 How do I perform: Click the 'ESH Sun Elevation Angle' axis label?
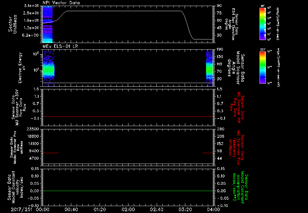(231, 24)
